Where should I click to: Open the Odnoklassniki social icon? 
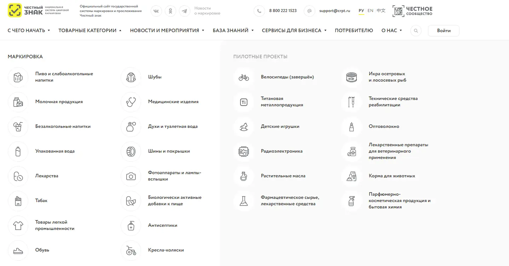click(x=170, y=11)
